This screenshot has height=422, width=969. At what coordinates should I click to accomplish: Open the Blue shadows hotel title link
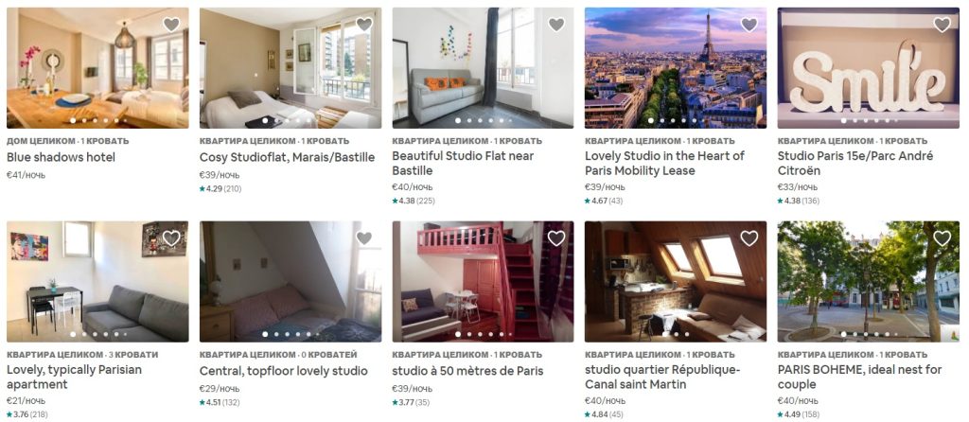point(62,158)
